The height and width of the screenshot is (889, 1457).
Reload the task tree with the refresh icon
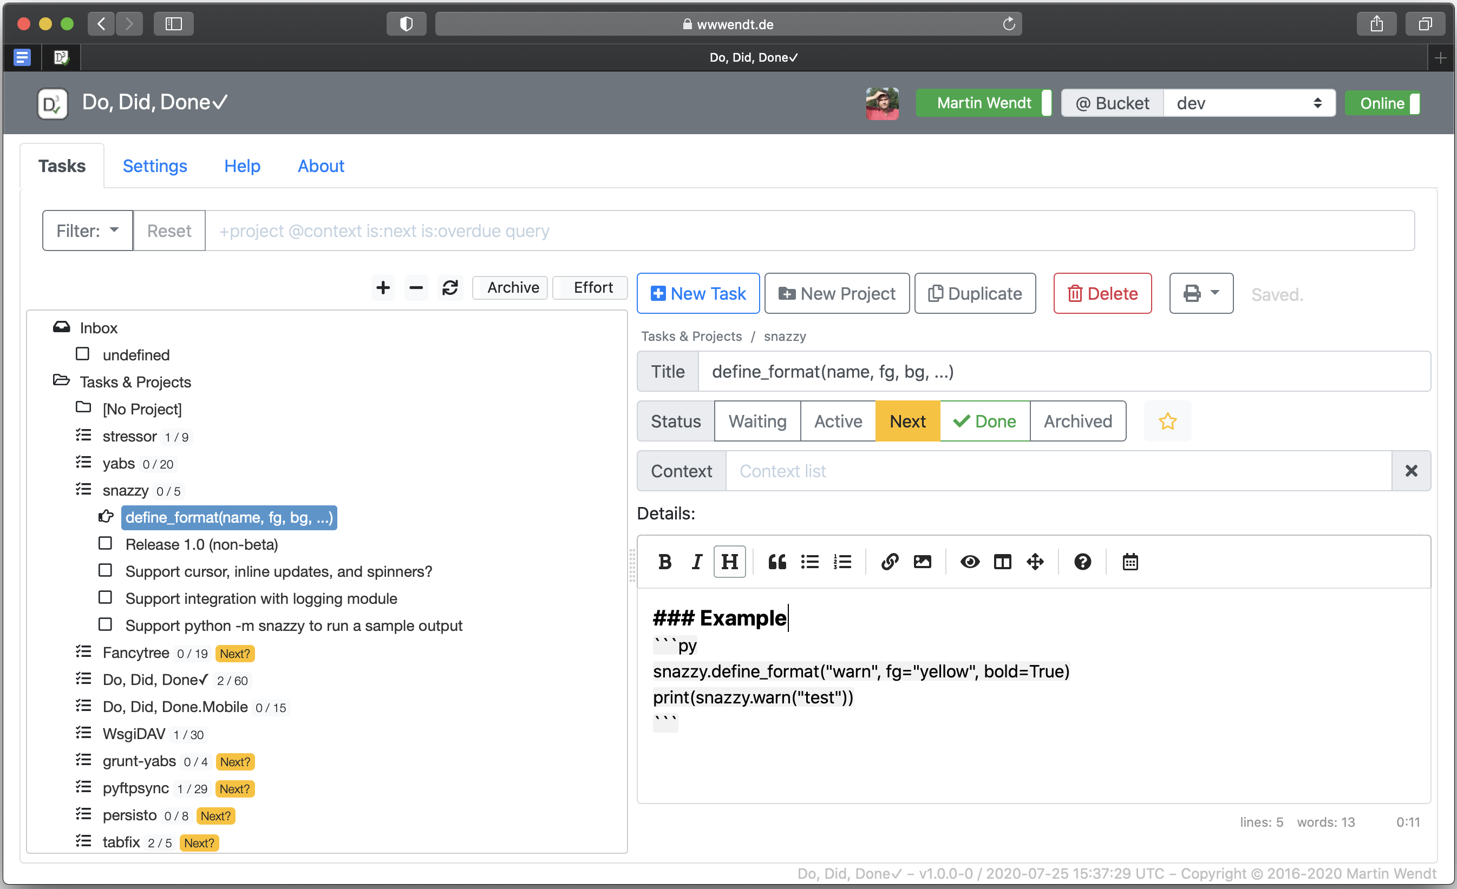450,288
